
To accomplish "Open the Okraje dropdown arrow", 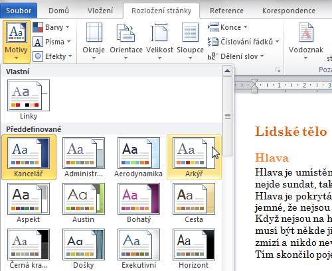I will coord(94,58).
